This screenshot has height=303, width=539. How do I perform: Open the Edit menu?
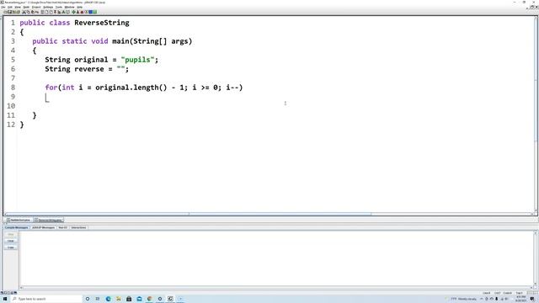click(10, 7)
